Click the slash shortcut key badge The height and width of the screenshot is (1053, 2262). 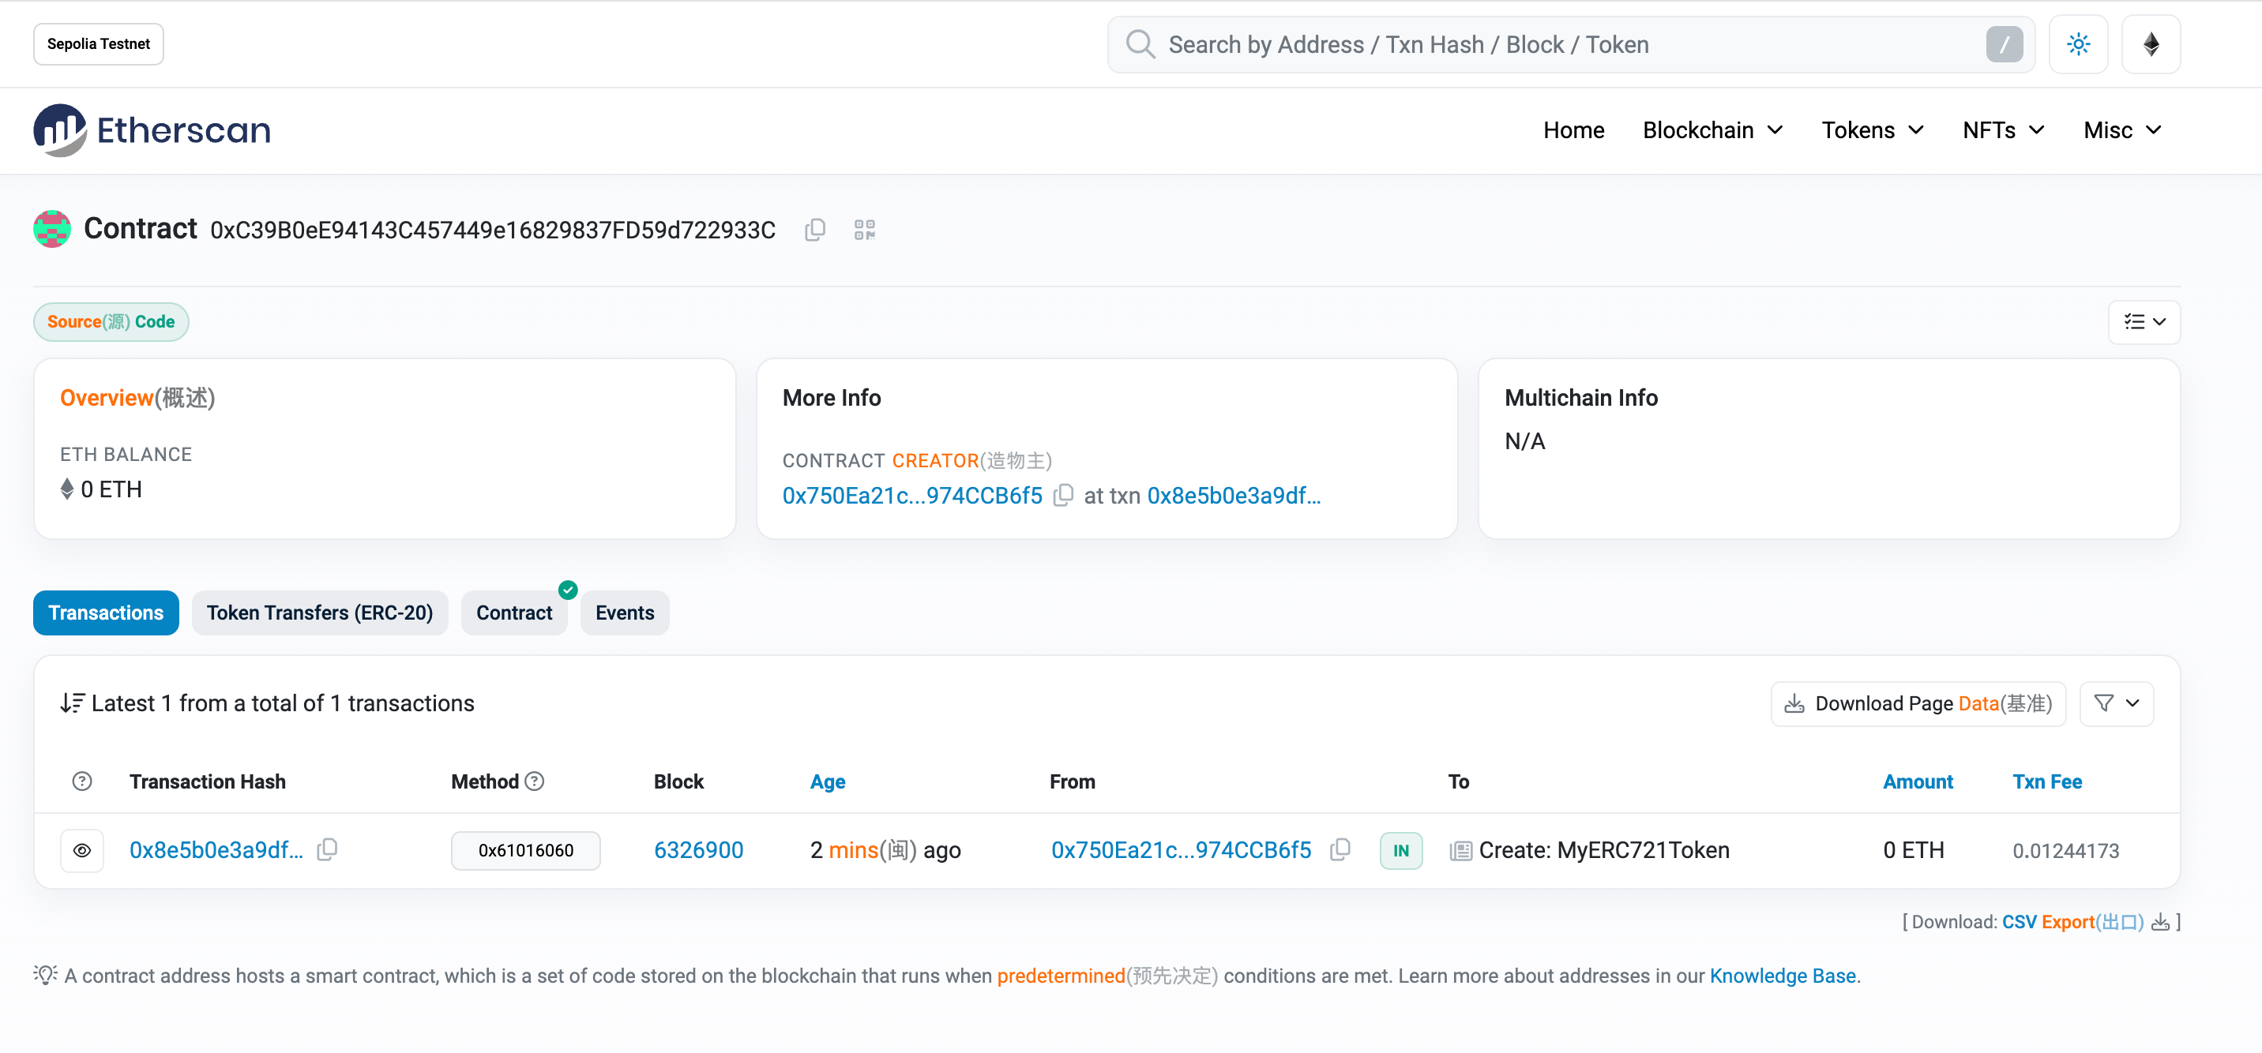(x=2004, y=44)
